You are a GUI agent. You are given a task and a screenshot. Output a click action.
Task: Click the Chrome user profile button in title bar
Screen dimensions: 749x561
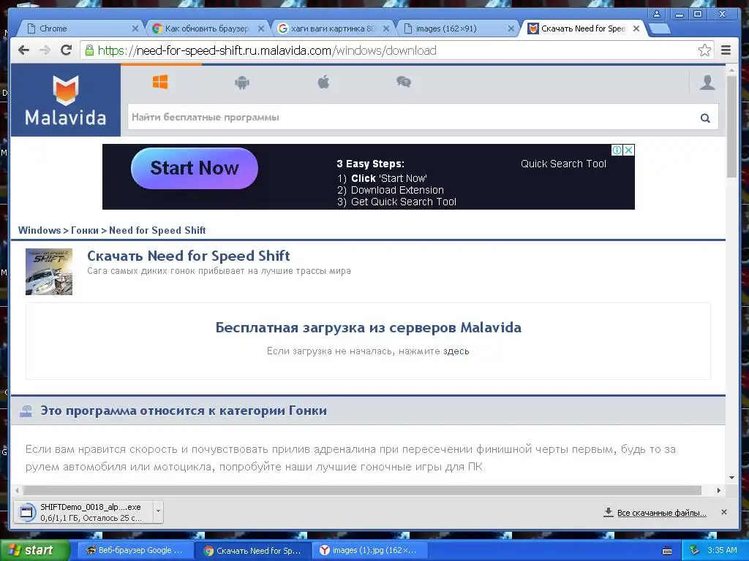pyautogui.click(x=657, y=14)
